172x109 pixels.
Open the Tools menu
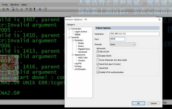[5, 5]
